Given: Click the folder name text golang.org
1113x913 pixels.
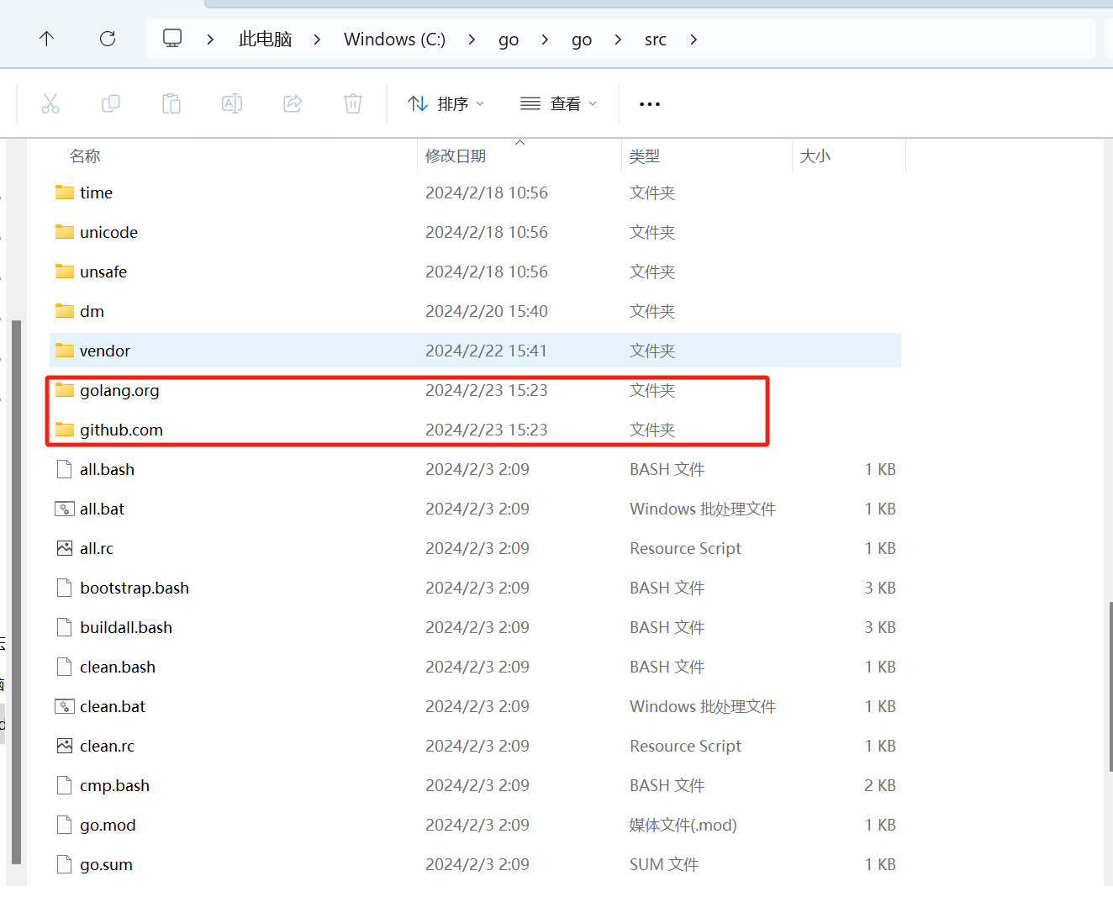Looking at the screenshot, I should [x=119, y=391].
